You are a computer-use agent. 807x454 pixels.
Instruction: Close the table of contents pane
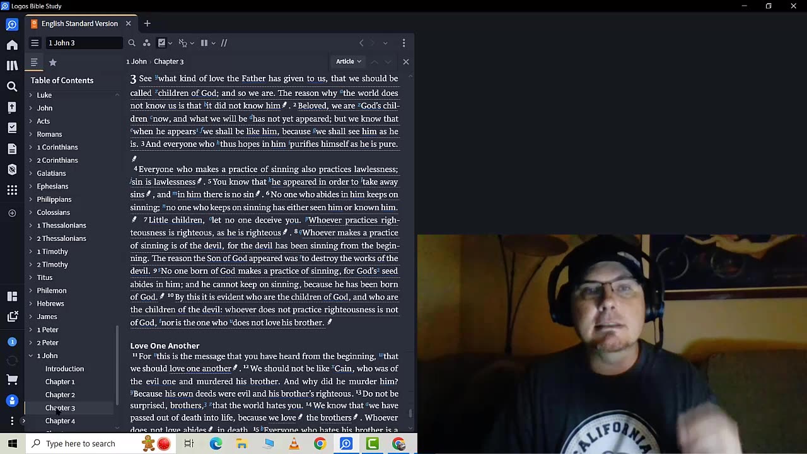[405, 61]
